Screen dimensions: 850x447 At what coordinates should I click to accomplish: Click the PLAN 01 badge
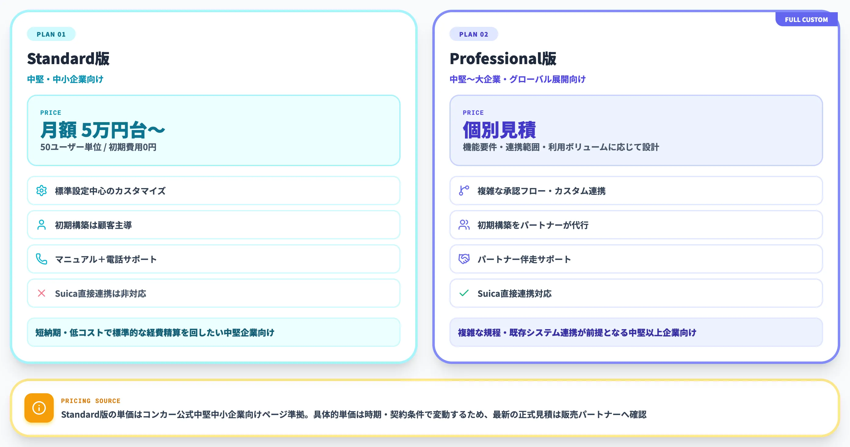click(x=51, y=34)
